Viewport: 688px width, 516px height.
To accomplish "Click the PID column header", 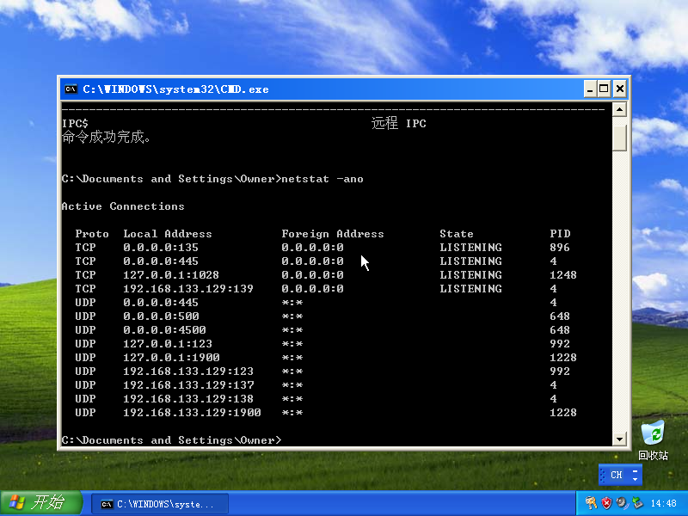I will [561, 234].
